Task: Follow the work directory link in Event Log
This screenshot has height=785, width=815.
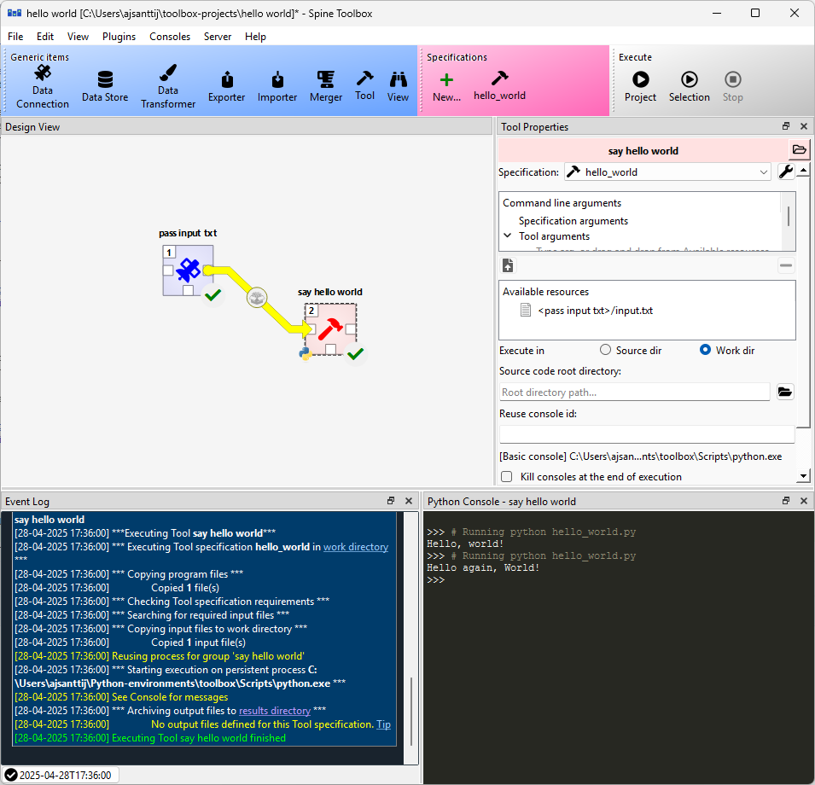Action: pyautogui.click(x=356, y=547)
